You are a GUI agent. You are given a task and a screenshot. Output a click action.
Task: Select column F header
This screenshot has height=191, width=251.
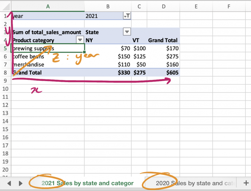coord(229,6)
